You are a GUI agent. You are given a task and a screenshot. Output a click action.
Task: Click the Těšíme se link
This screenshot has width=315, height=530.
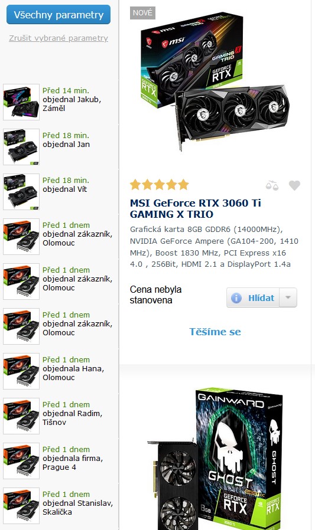[215, 332]
